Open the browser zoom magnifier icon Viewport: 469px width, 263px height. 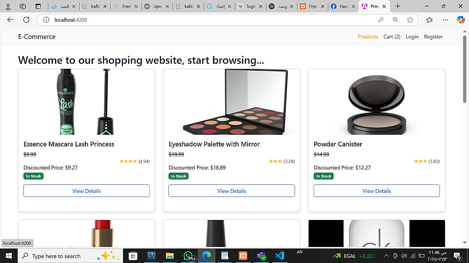395,20
